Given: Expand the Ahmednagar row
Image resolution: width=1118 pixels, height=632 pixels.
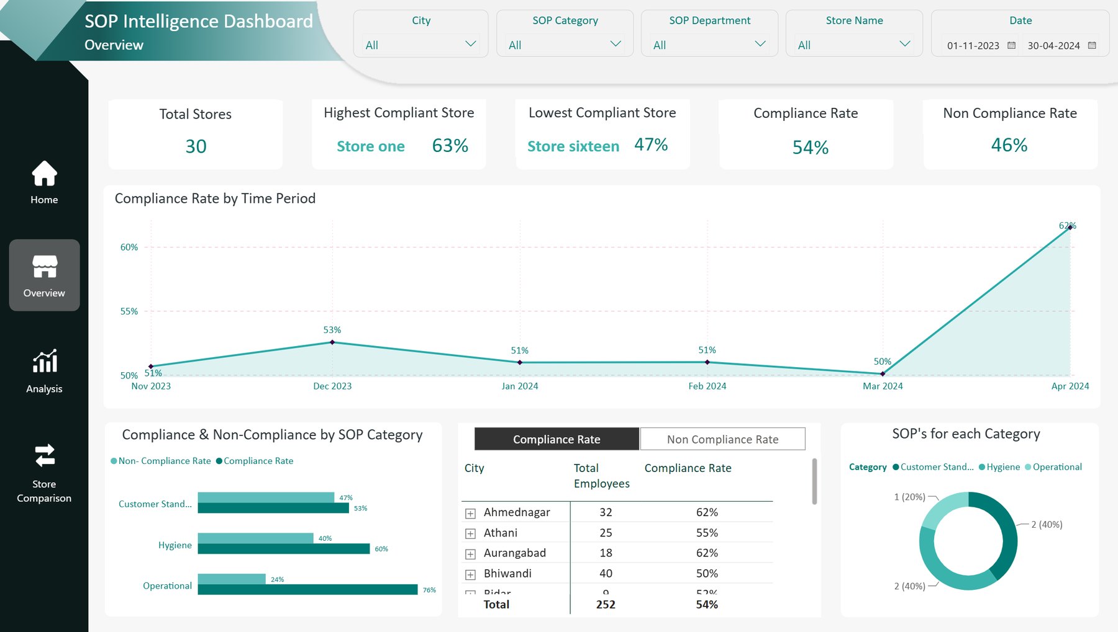Looking at the screenshot, I should click(470, 514).
